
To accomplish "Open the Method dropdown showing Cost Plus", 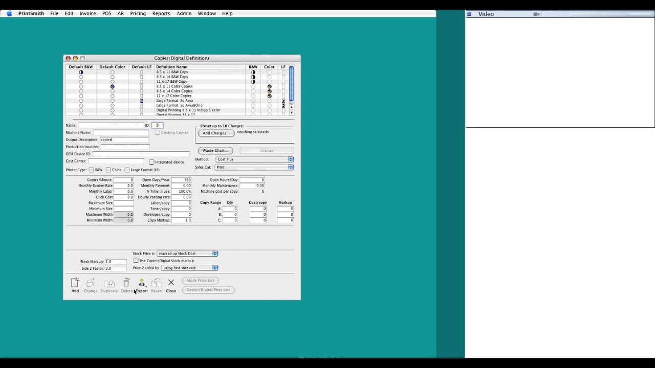I will point(254,159).
